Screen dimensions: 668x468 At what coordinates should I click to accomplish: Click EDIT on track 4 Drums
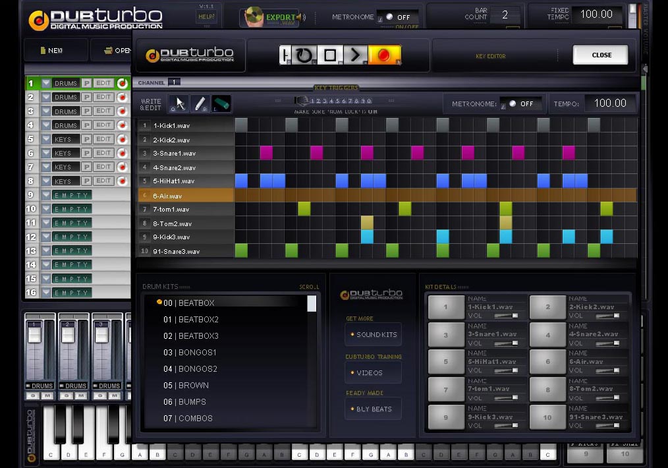[x=103, y=125]
